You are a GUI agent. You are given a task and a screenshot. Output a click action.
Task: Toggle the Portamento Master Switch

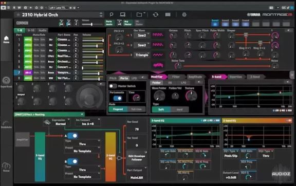[x=113, y=86]
